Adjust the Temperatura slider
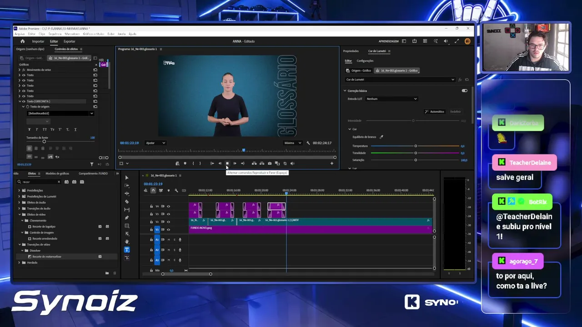Viewport: 582px width, 327px height. (416, 146)
